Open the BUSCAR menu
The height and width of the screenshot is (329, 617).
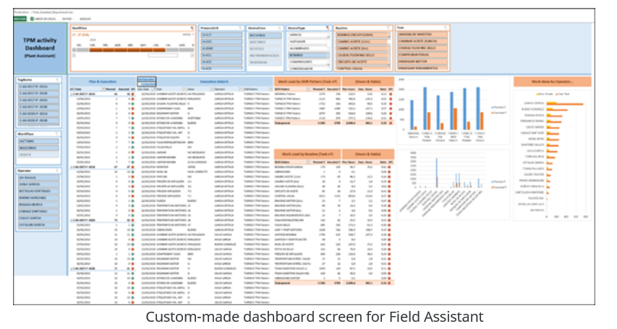[85, 19]
